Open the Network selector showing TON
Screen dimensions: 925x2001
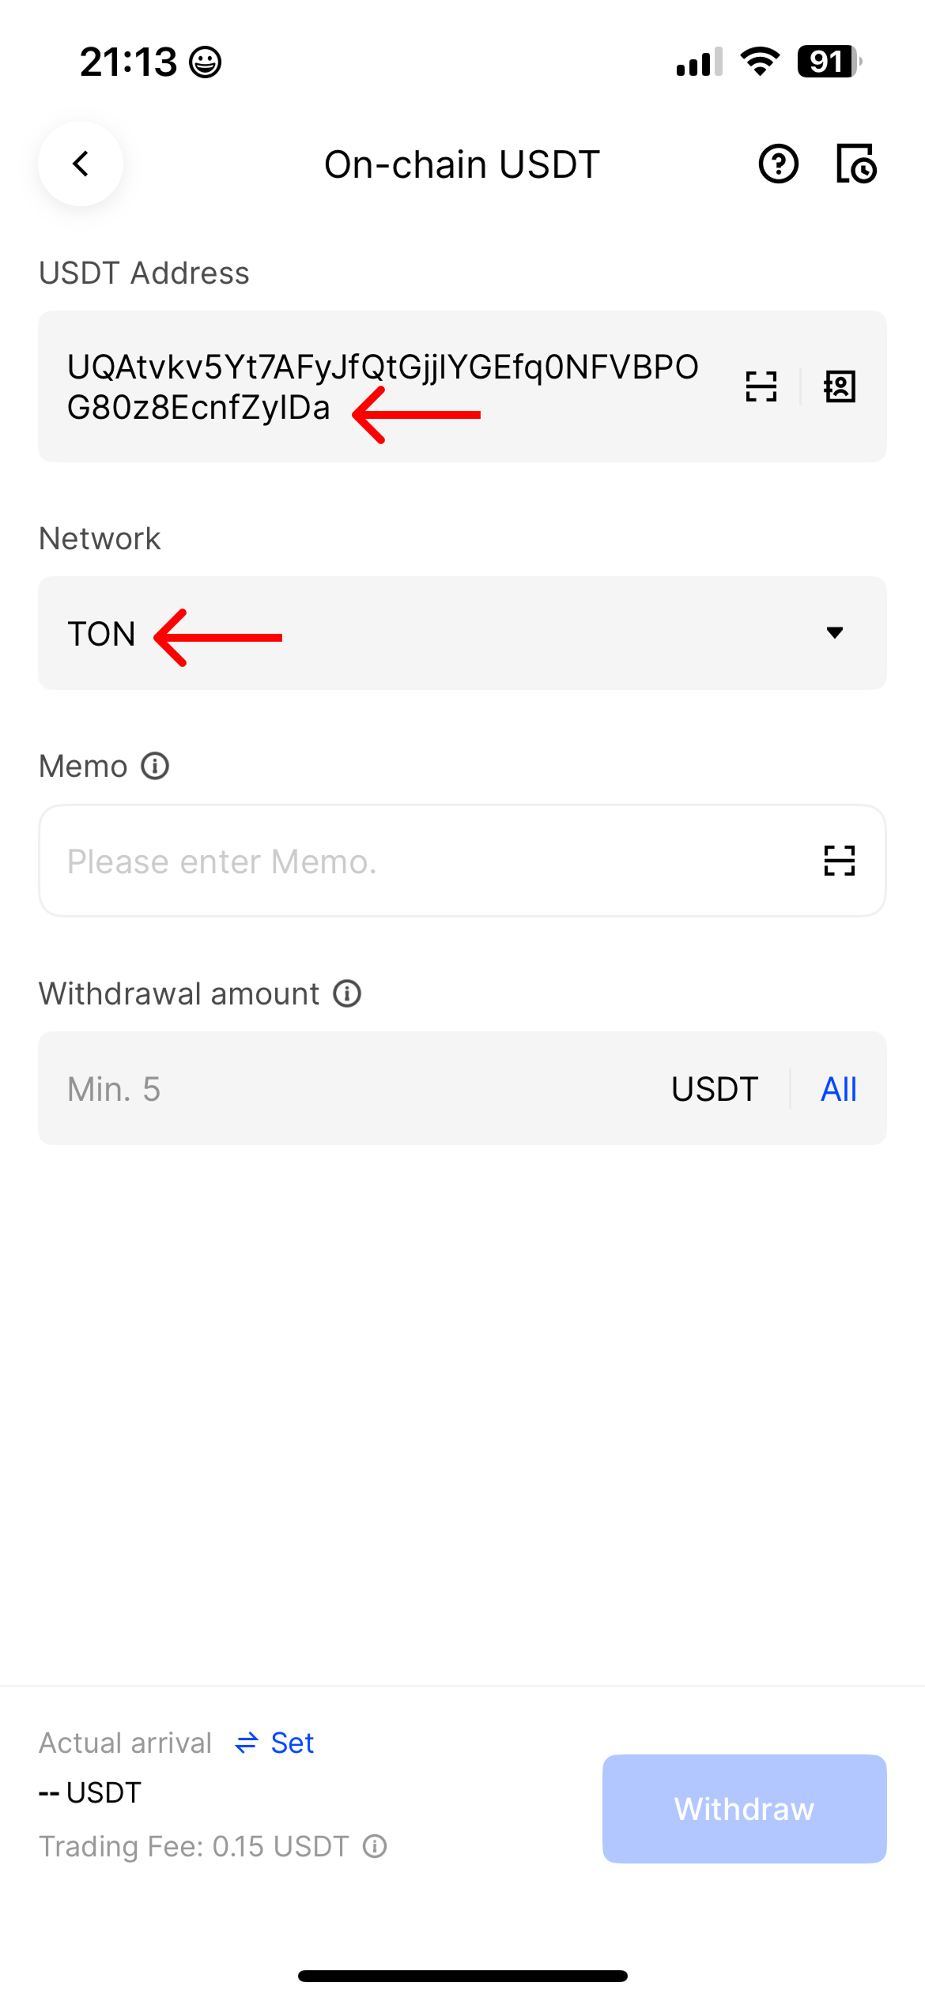pyautogui.click(x=462, y=633)
